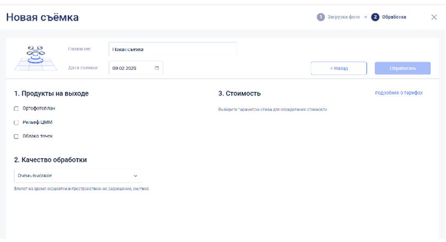Check the Облако точек option

tap(16, 136)
